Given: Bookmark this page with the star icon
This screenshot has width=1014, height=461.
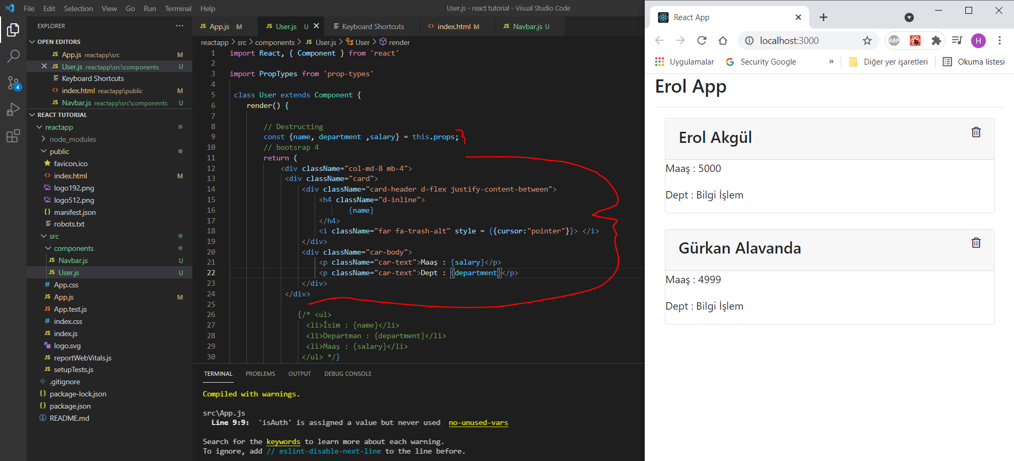Looking at the screenshot, I should pyautogui.click(x=867, y=41).
